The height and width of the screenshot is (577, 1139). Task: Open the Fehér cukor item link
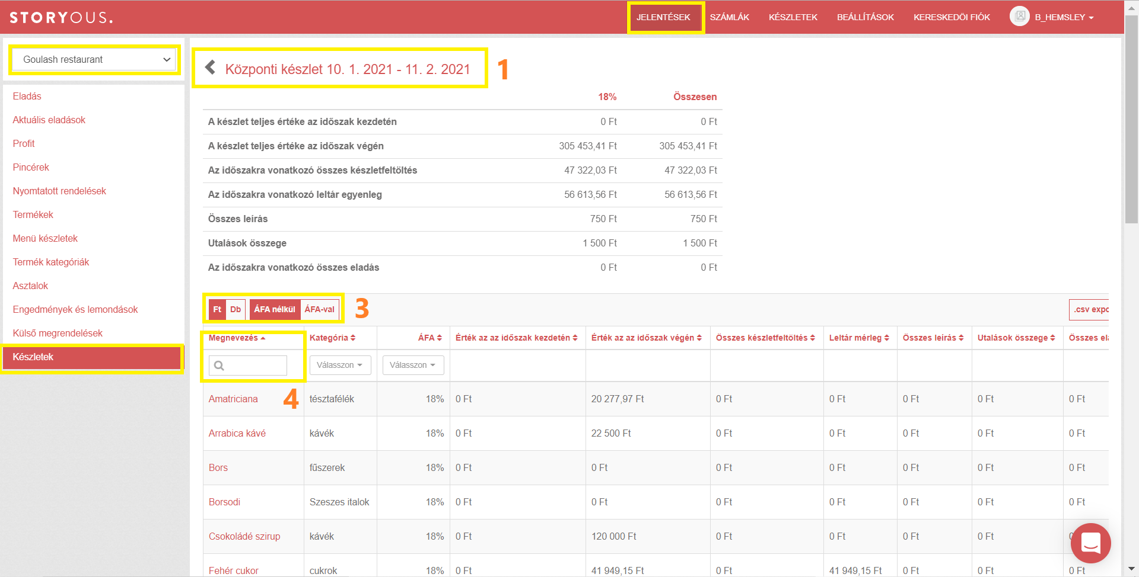click(234, 570)
